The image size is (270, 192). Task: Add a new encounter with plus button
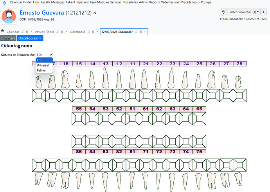coord(263,12)
